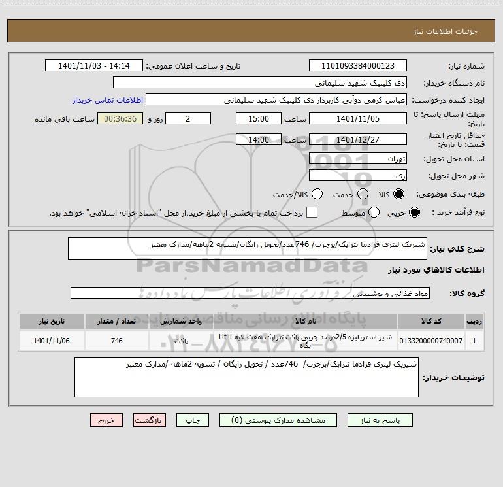Click buyer organization field دی کلینیک شهید سلیمانی
503x487 pixels.
(260, 83)
